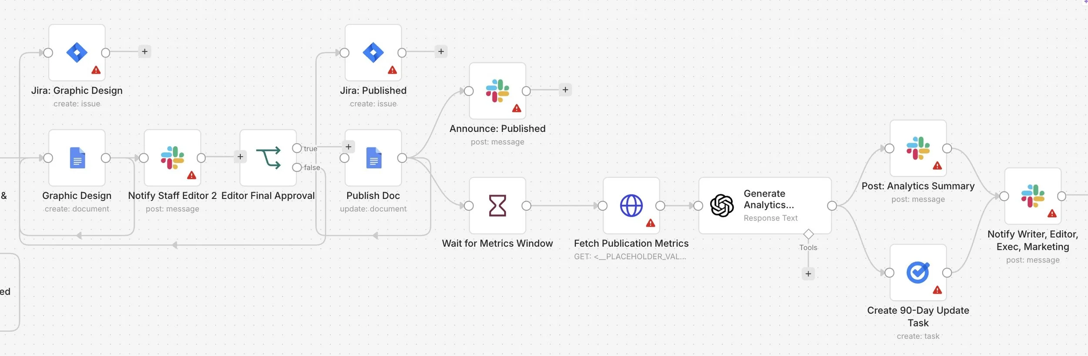Add a tool under Generate Analytics Tools
The width and height of the screenshot is (1088, 356).
(x=808, y=274)
